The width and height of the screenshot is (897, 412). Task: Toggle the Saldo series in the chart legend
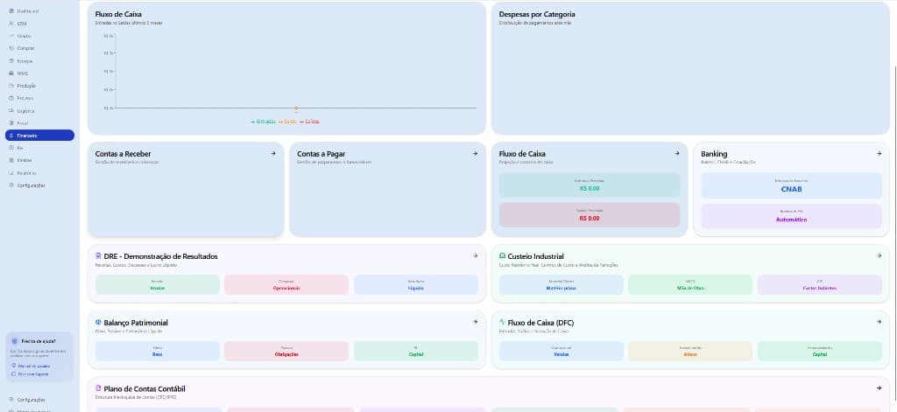(x=287, y=122)
